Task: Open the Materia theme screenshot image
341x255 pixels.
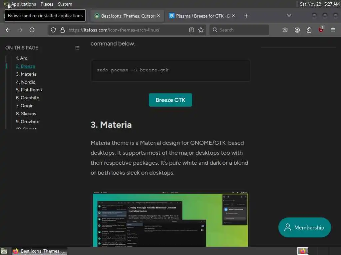Action: click(170, 219)
